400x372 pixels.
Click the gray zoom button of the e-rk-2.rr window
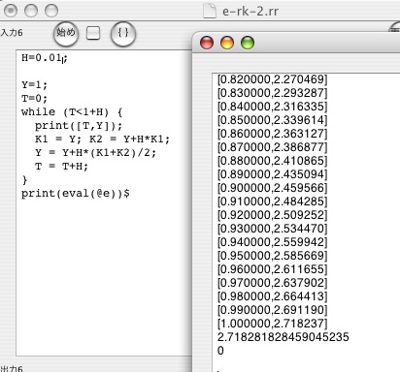coord(51,11)
